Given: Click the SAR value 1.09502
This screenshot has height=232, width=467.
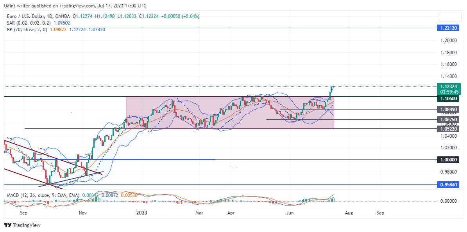Looking at the screenshot, I should [62, 23].
